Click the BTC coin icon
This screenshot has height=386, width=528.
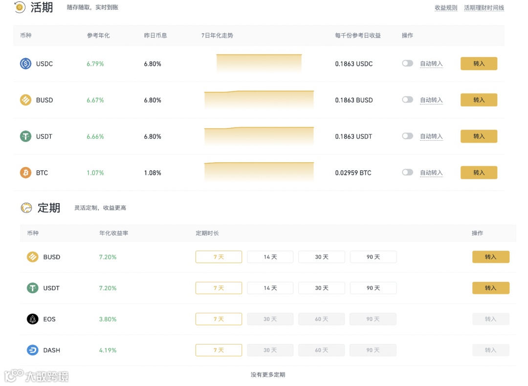pyautogui.click(x=25, y=172)
